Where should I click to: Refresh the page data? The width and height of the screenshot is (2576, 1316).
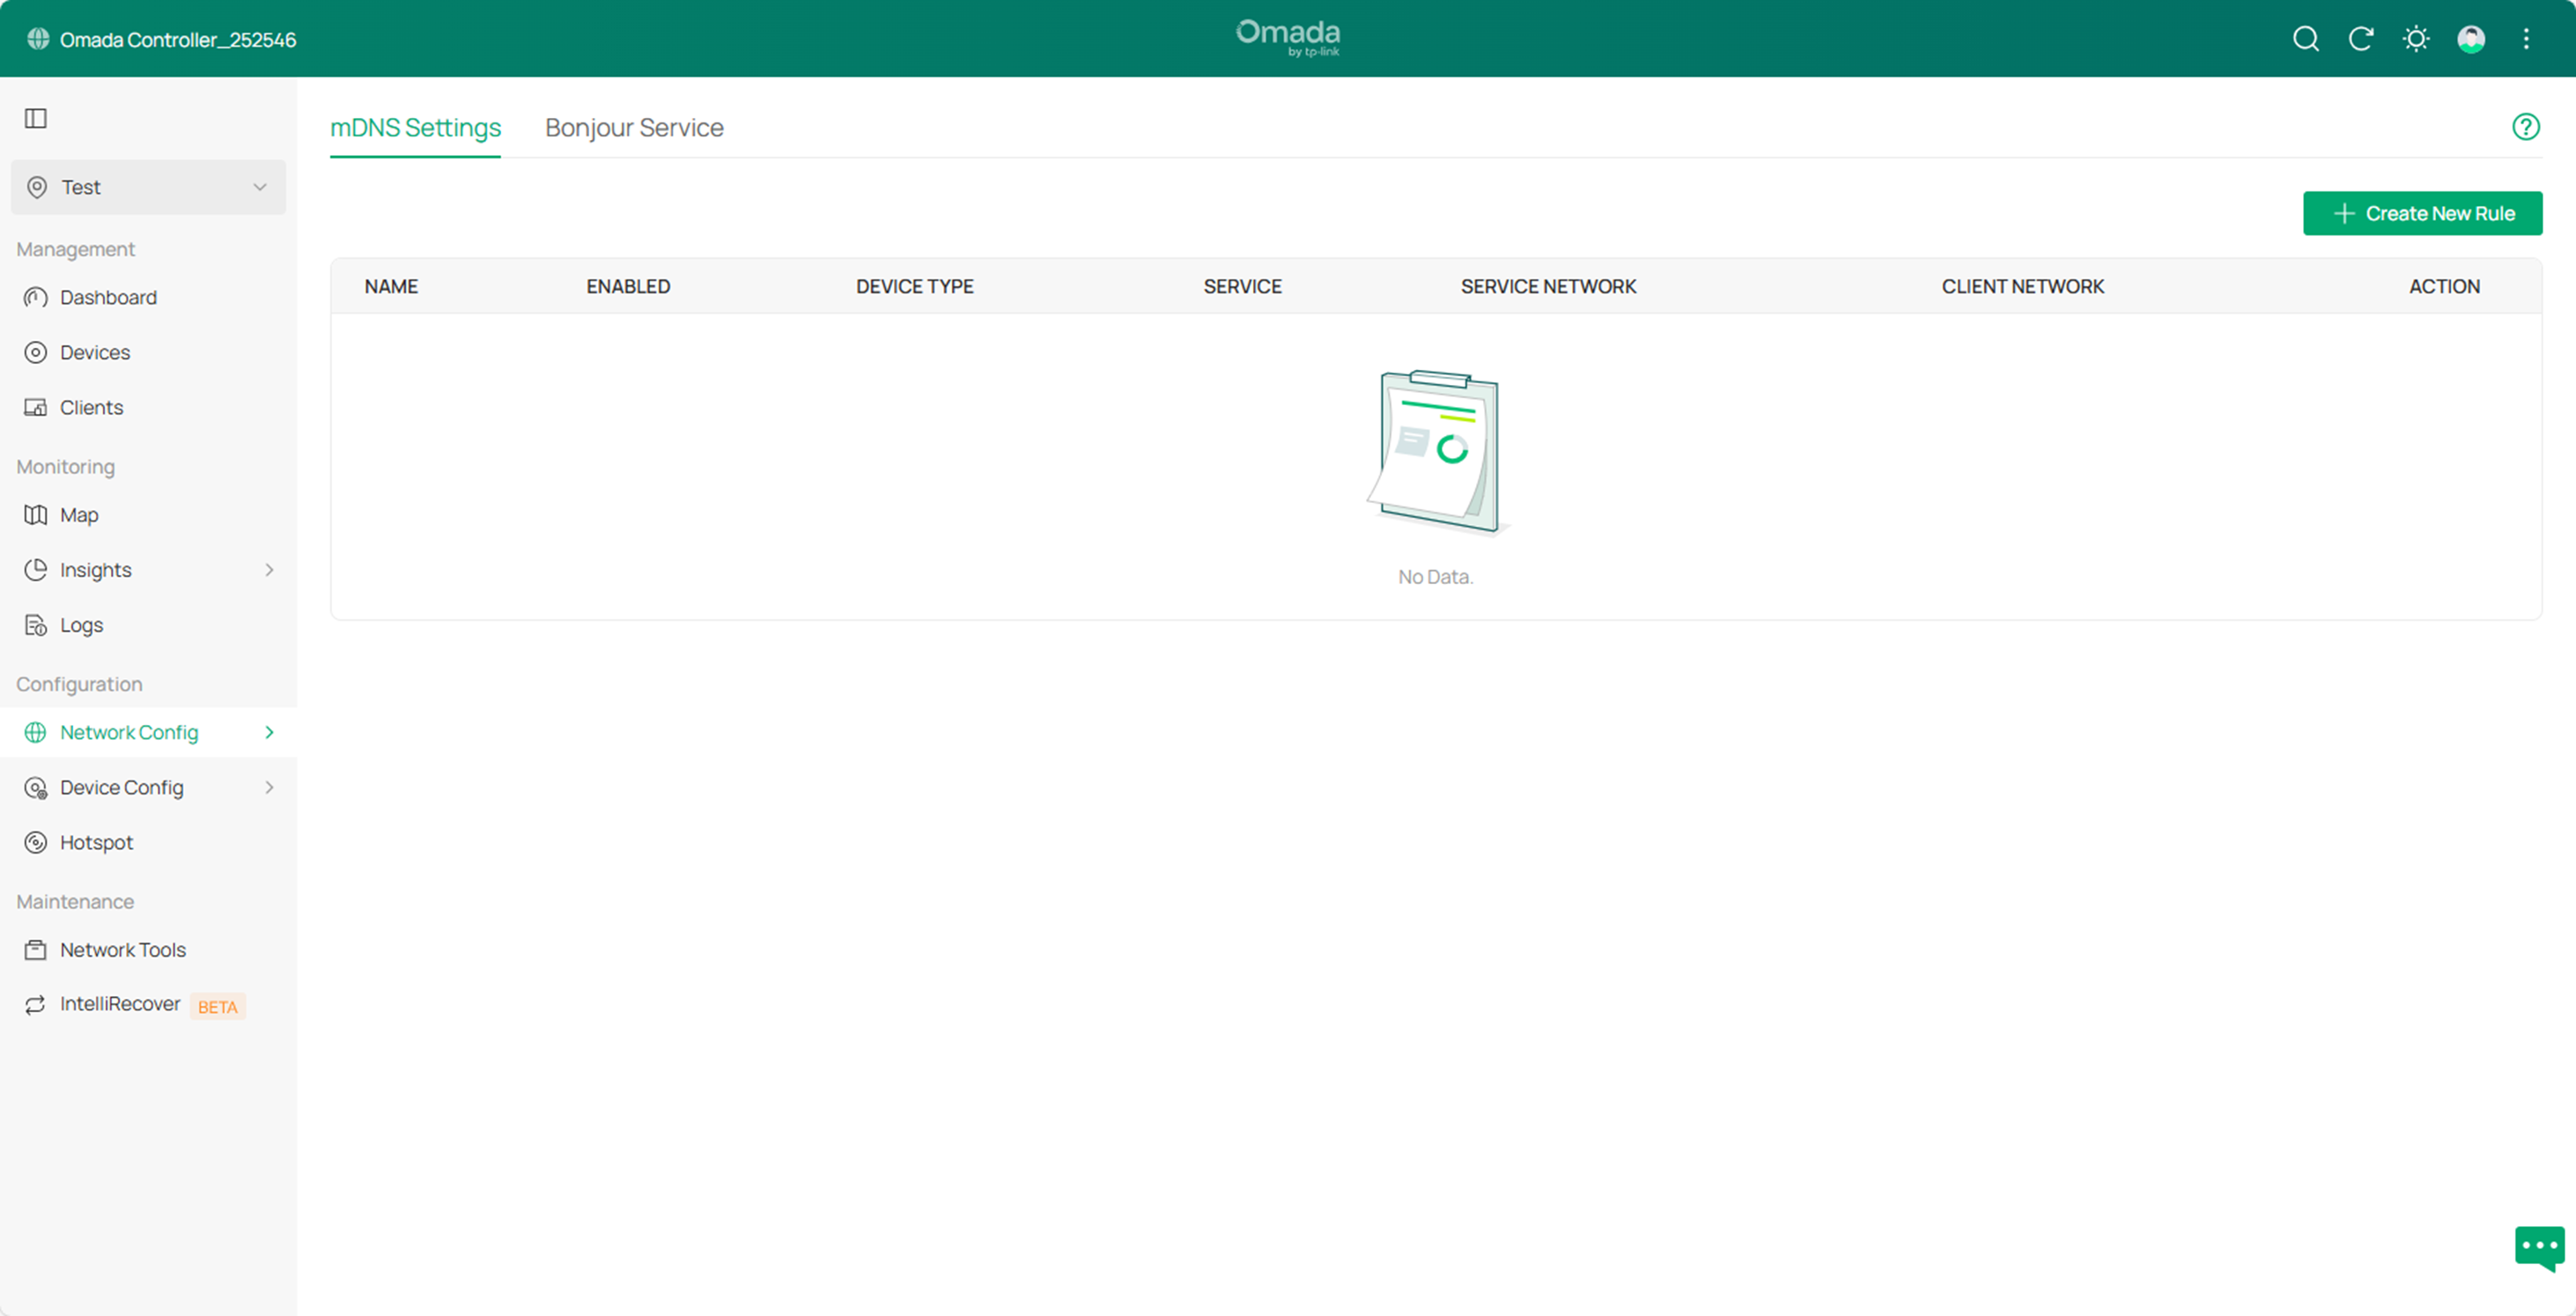tap(2361, 39)
